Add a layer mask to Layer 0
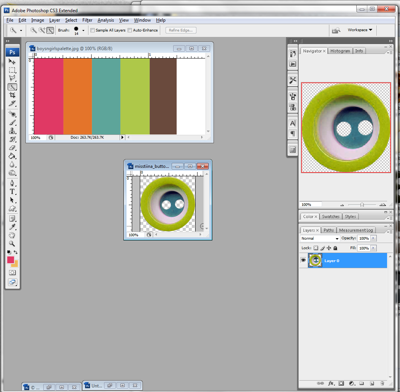 (x=342, y=384)
